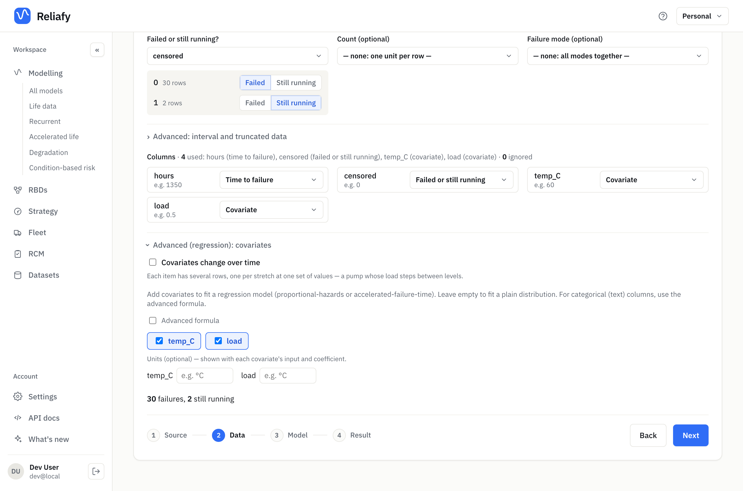Open the Count optional dropdown

(427, 56)
